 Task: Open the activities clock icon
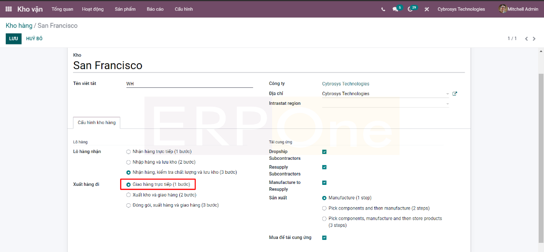pyautogui.click(x=411, y=9)
